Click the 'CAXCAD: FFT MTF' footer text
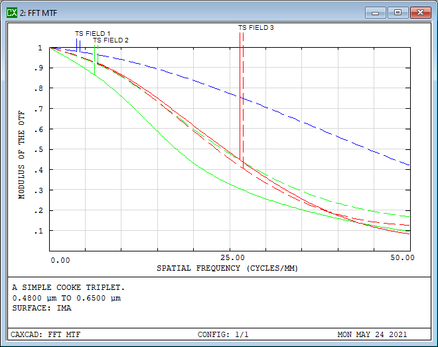This screenshot has height=347, width=438. point(46,334)
